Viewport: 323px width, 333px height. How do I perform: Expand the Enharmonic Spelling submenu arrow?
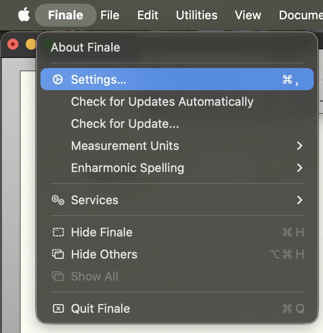[300, 168]
